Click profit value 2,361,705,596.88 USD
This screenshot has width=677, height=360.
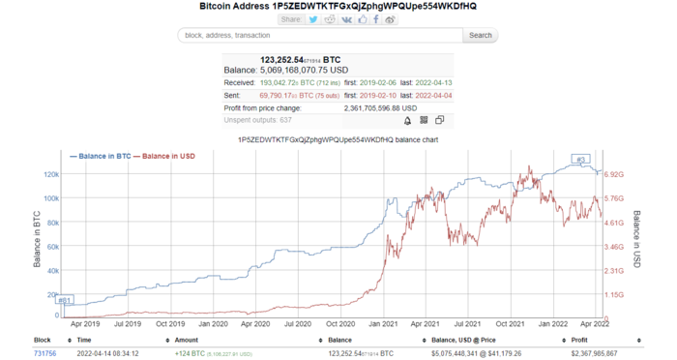pos(380,108)
